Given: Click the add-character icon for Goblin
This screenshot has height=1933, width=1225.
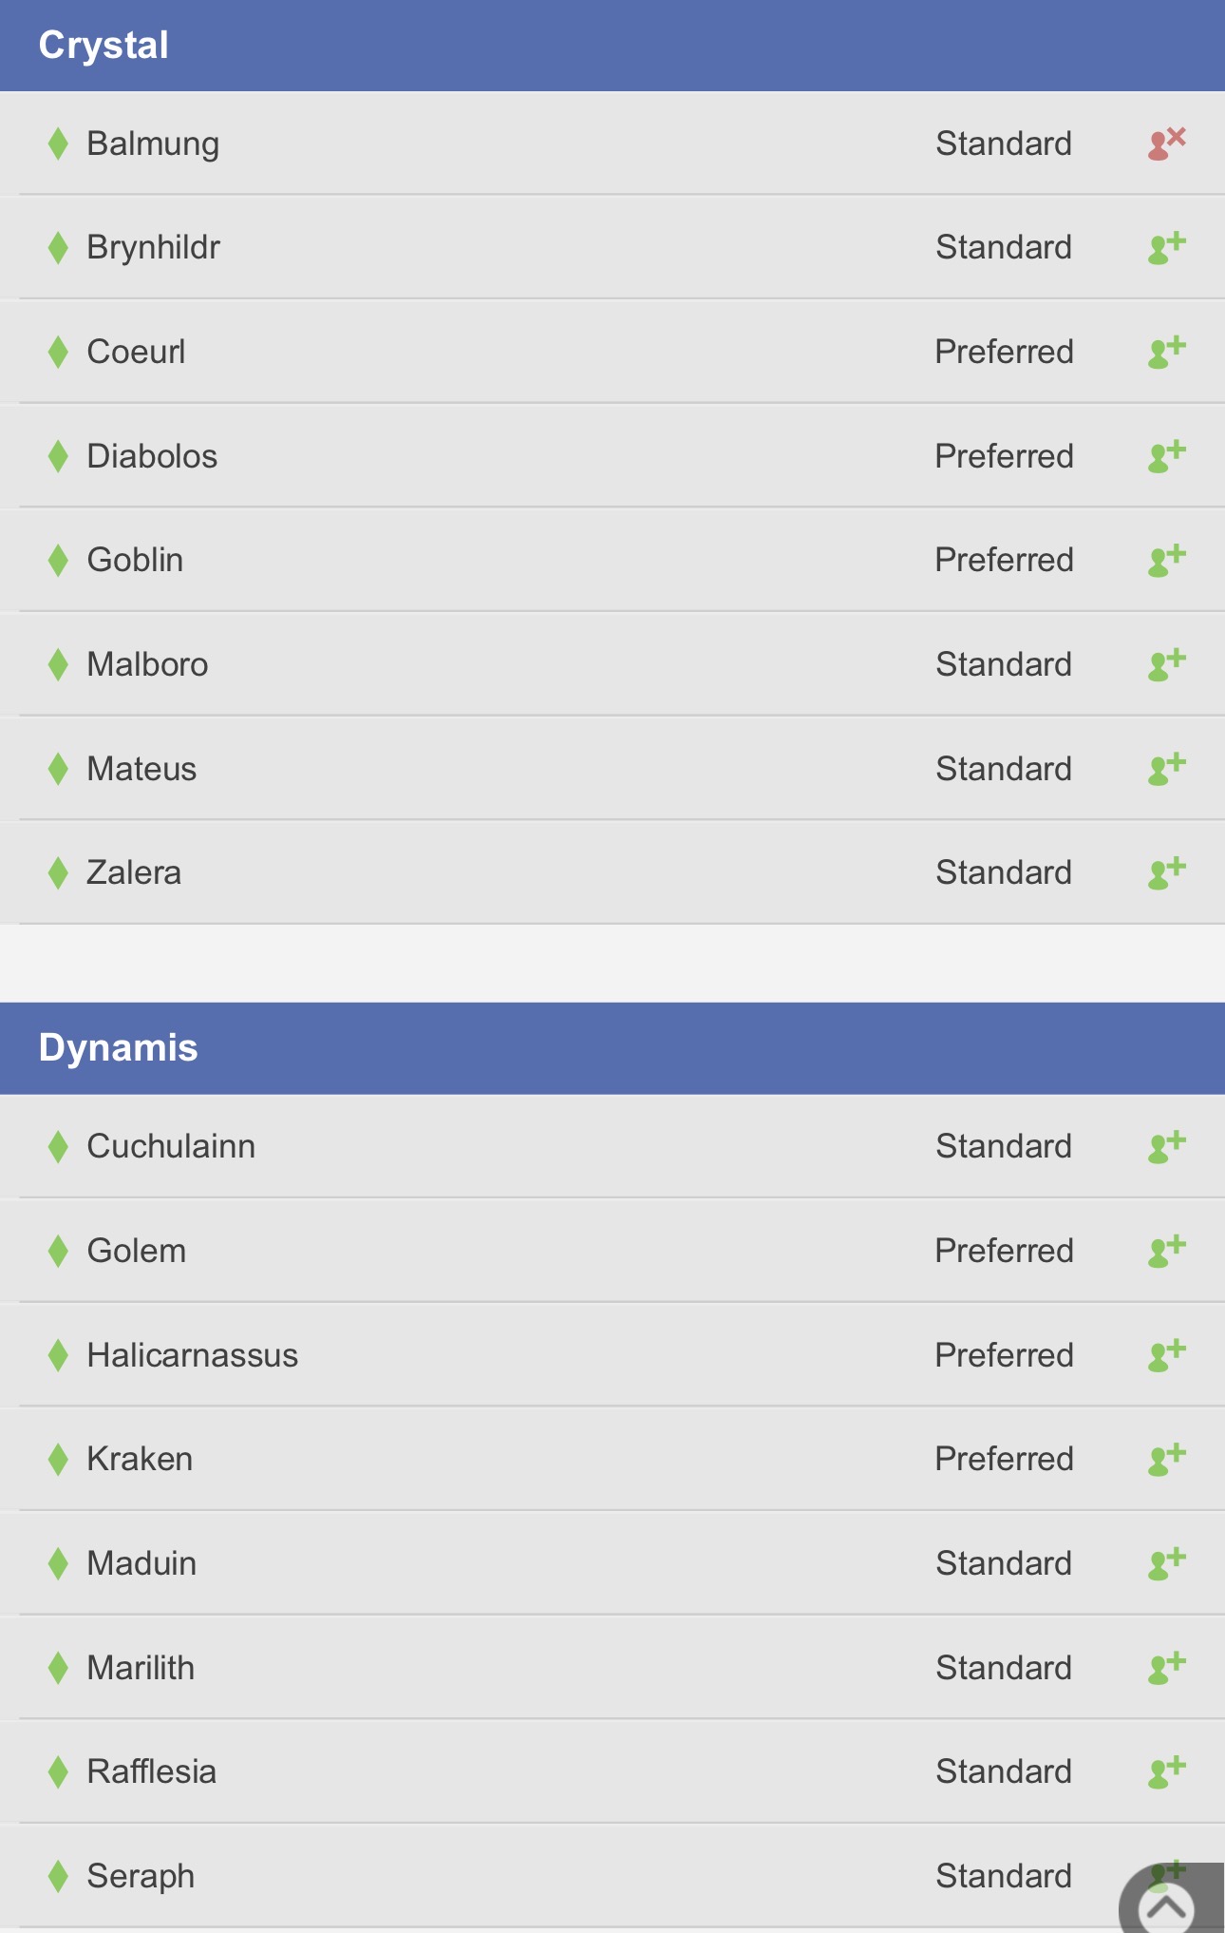Looking at the screenshot, I should (1167, 560).
